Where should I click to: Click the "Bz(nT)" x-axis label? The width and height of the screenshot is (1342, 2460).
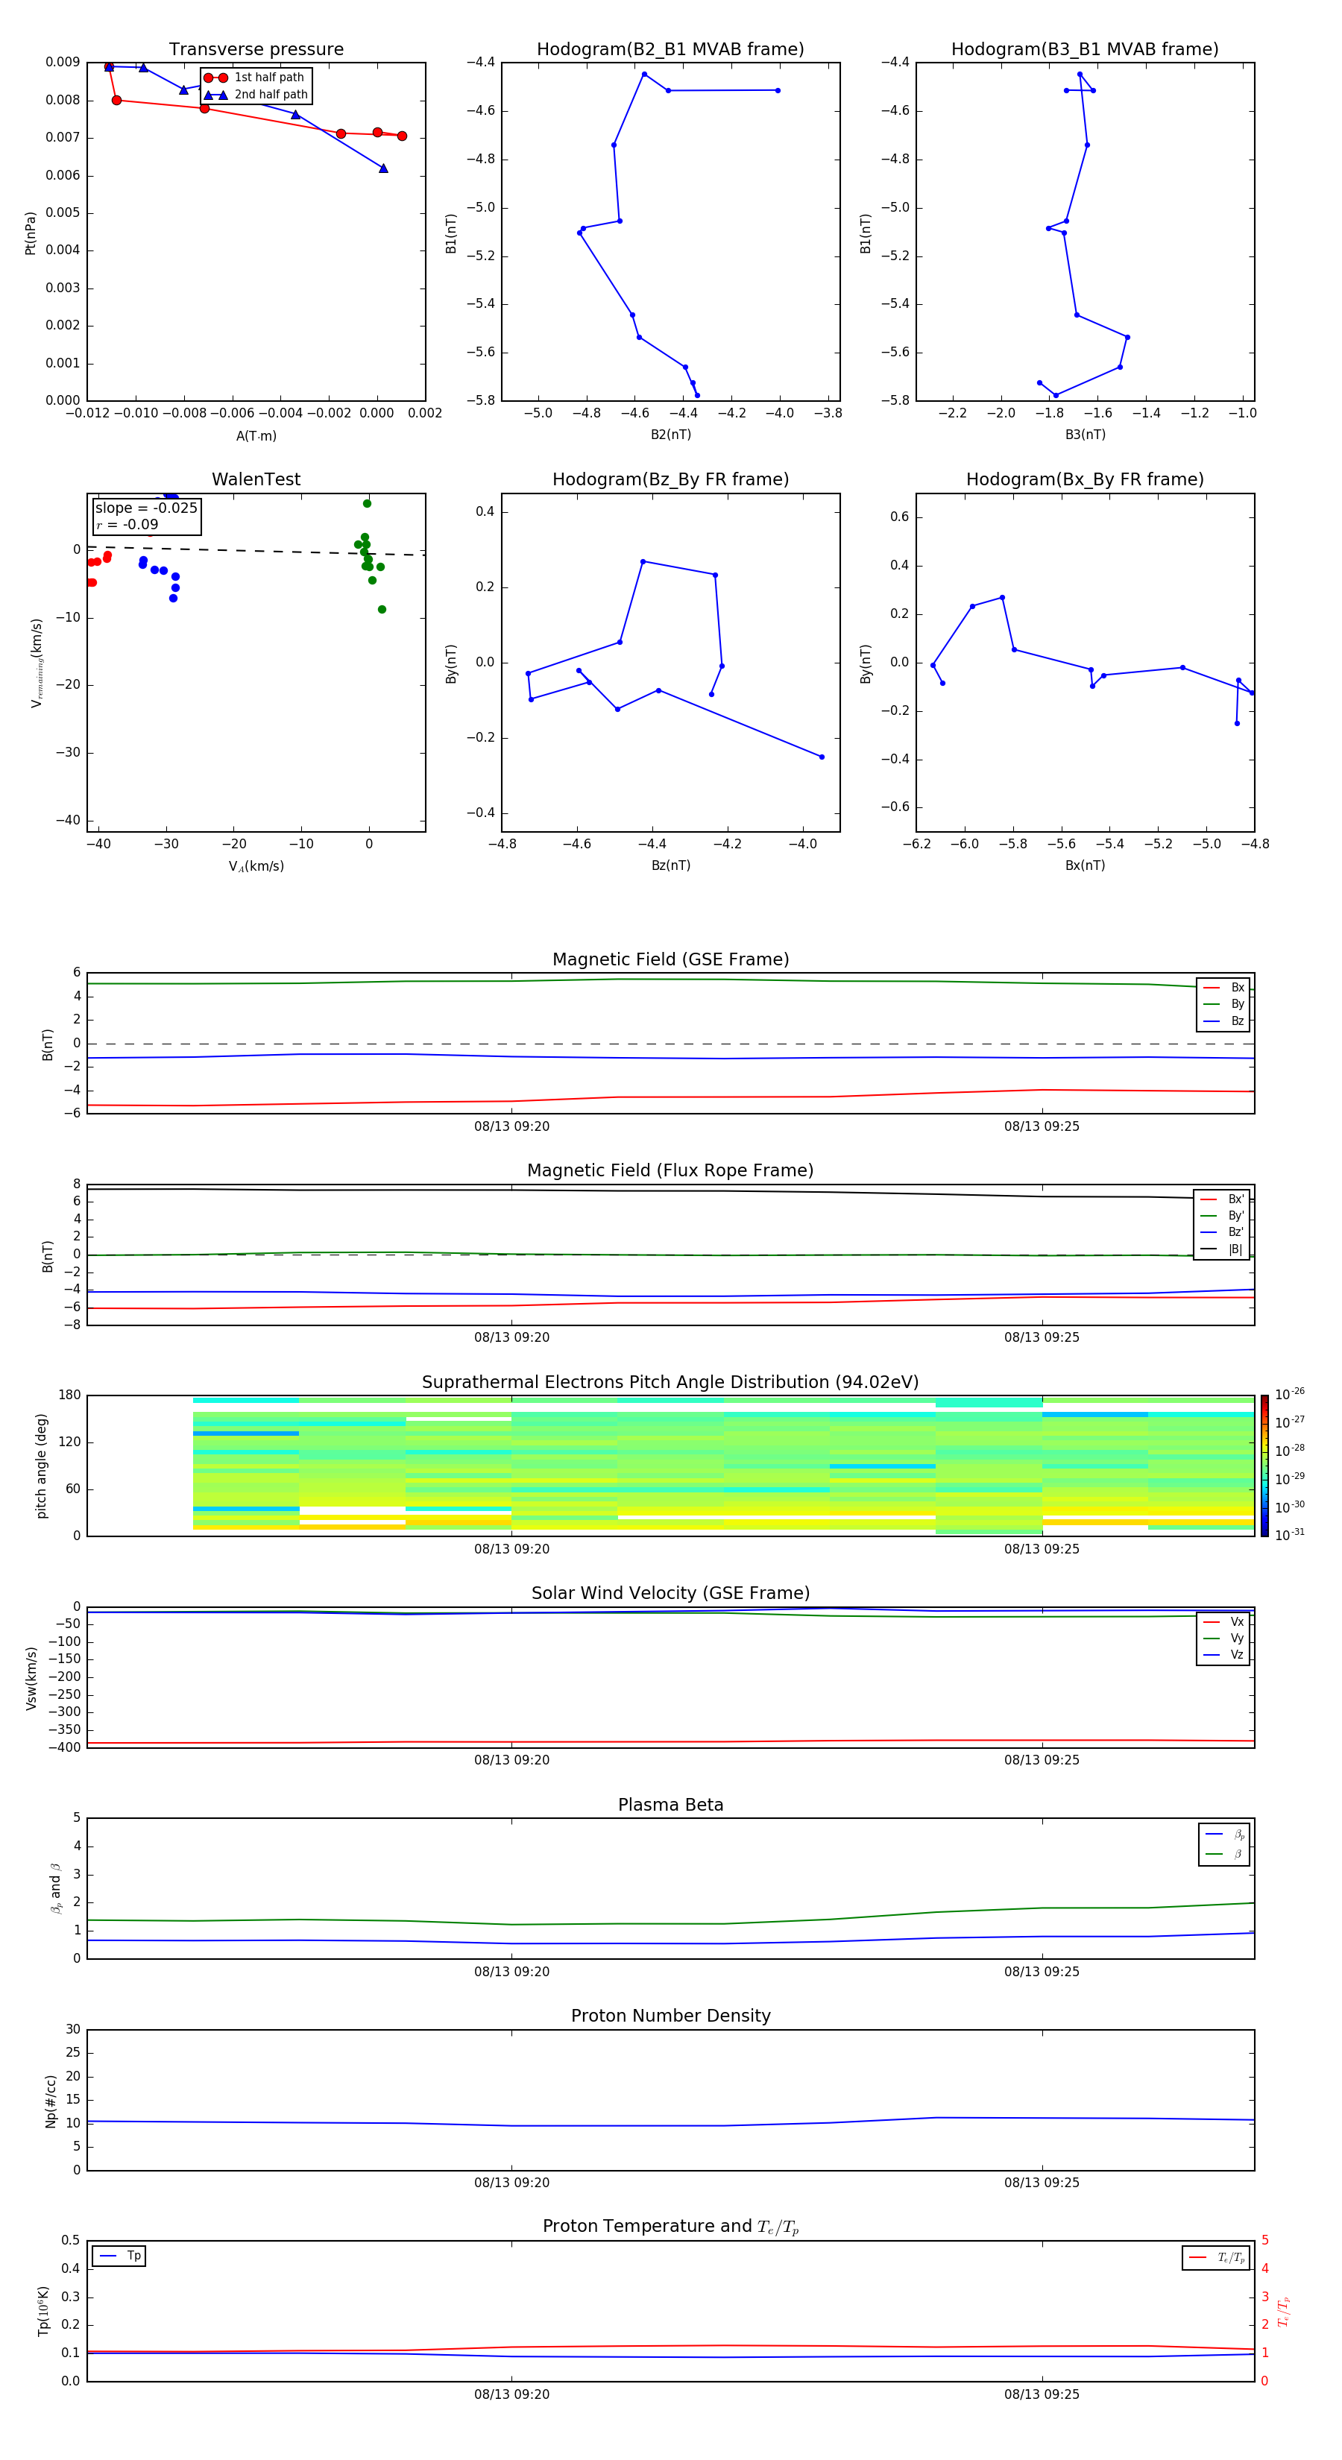670,865
